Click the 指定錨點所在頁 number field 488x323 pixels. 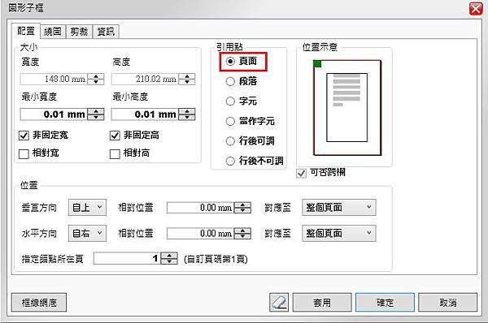click(127, 258)
